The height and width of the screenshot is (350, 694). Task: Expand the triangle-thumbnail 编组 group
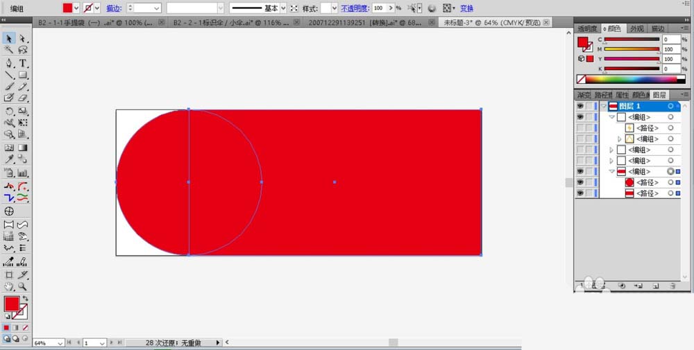620,139
